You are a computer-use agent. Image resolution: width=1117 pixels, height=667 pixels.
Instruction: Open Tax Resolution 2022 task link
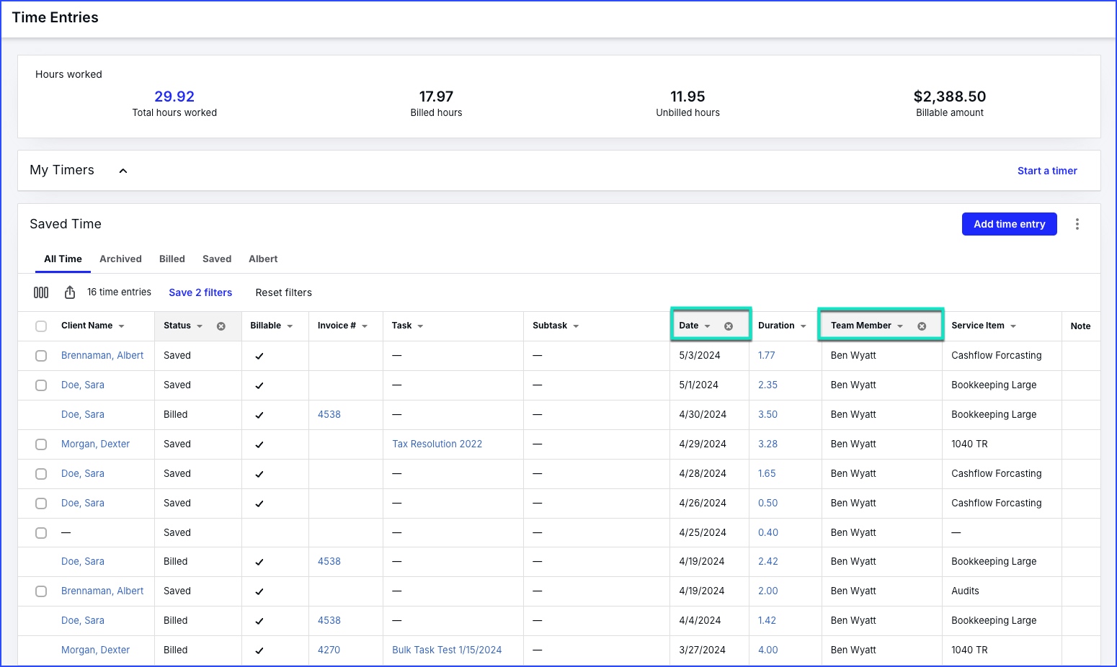click(x=437, y=444)
